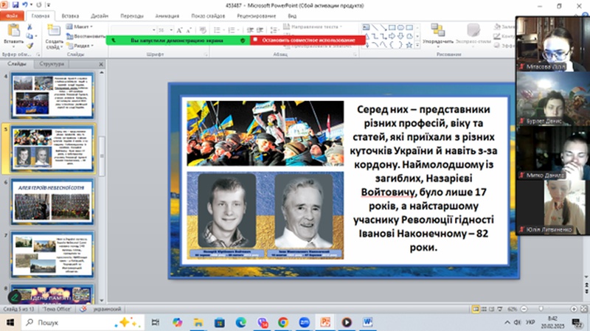The height and width of the screenshot is (331, 590).
Task: Open Zoom app from the taskbar
Action: (303, 322)
